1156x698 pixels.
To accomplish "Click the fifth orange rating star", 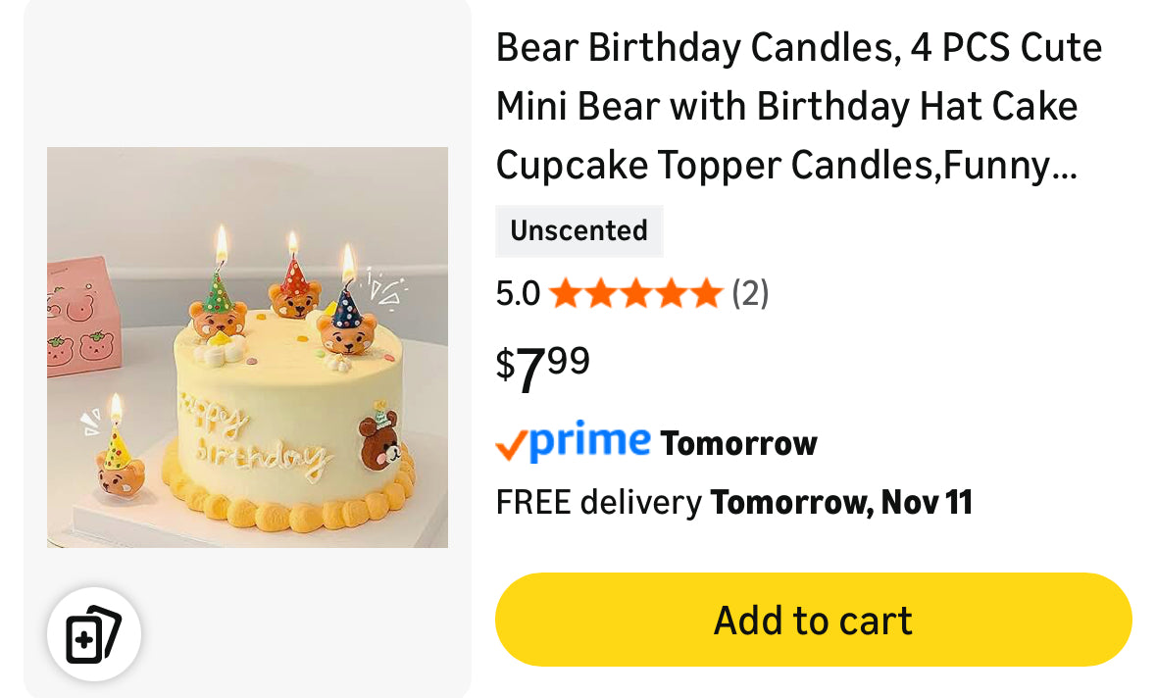I will 706,293.
